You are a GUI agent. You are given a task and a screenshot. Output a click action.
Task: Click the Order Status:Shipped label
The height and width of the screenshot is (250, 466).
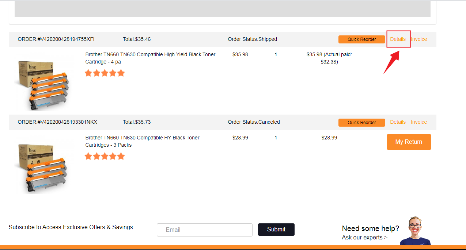(x=253, y=39)
